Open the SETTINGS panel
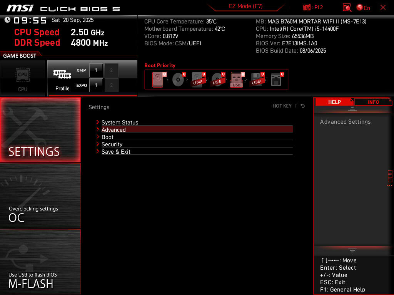The height and width of the screenshot is (295, 394). (x=40, y=130)
